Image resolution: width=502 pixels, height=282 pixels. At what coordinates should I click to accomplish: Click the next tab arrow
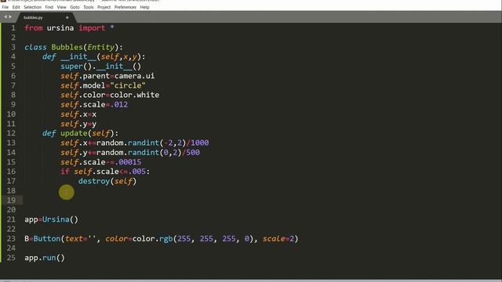10,17
